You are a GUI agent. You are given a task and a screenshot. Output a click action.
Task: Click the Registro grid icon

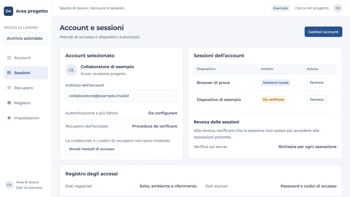point(9,103)
